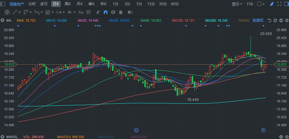Select the 15分 chart period
Image resolution: width=289 pixels, height=139 pixels.
click(151, 4)
